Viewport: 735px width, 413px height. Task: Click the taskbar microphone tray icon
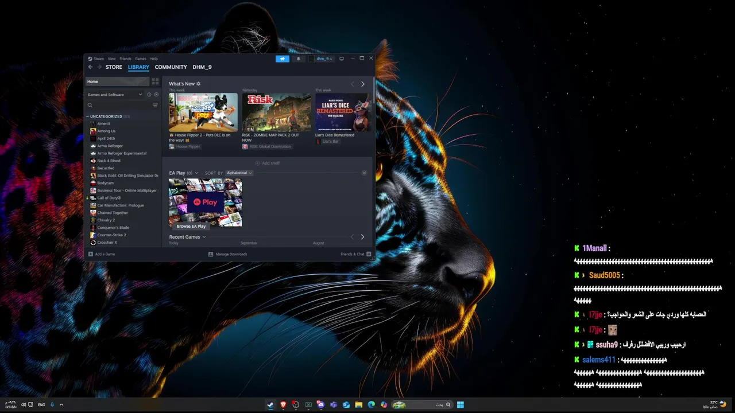[52, 404]
